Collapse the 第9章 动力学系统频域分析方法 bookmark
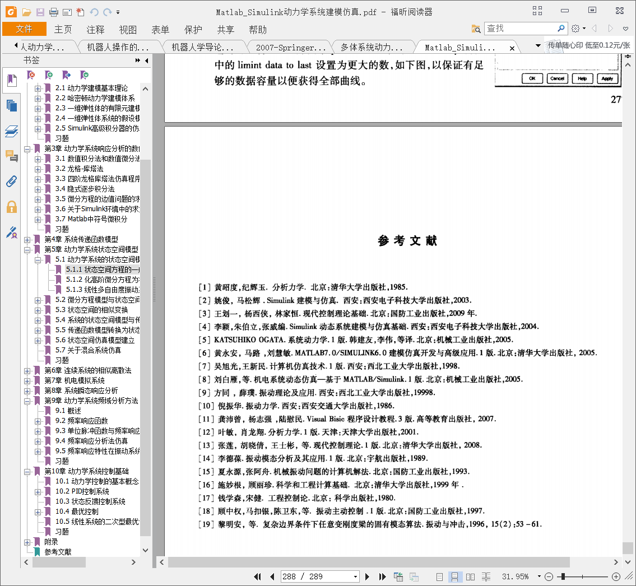This screenshot has height=586, width=636. (27, 401)
